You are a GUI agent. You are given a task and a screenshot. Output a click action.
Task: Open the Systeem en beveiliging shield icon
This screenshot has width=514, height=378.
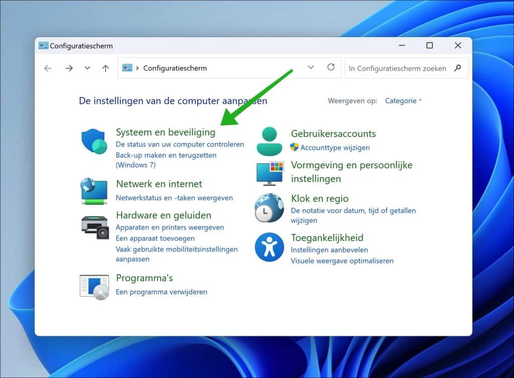point(94,141)
